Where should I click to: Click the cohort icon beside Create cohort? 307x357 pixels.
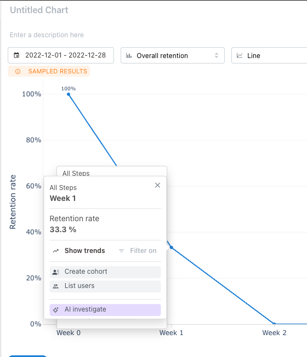56,272
